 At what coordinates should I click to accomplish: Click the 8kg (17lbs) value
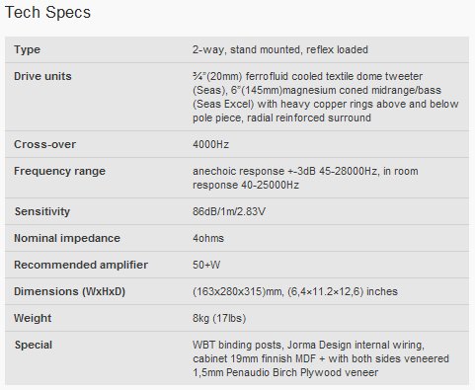point(219,318)
